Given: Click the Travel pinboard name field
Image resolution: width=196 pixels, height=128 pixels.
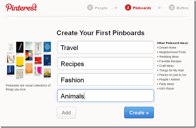Looking at the screenshot, I should (105, 47).
